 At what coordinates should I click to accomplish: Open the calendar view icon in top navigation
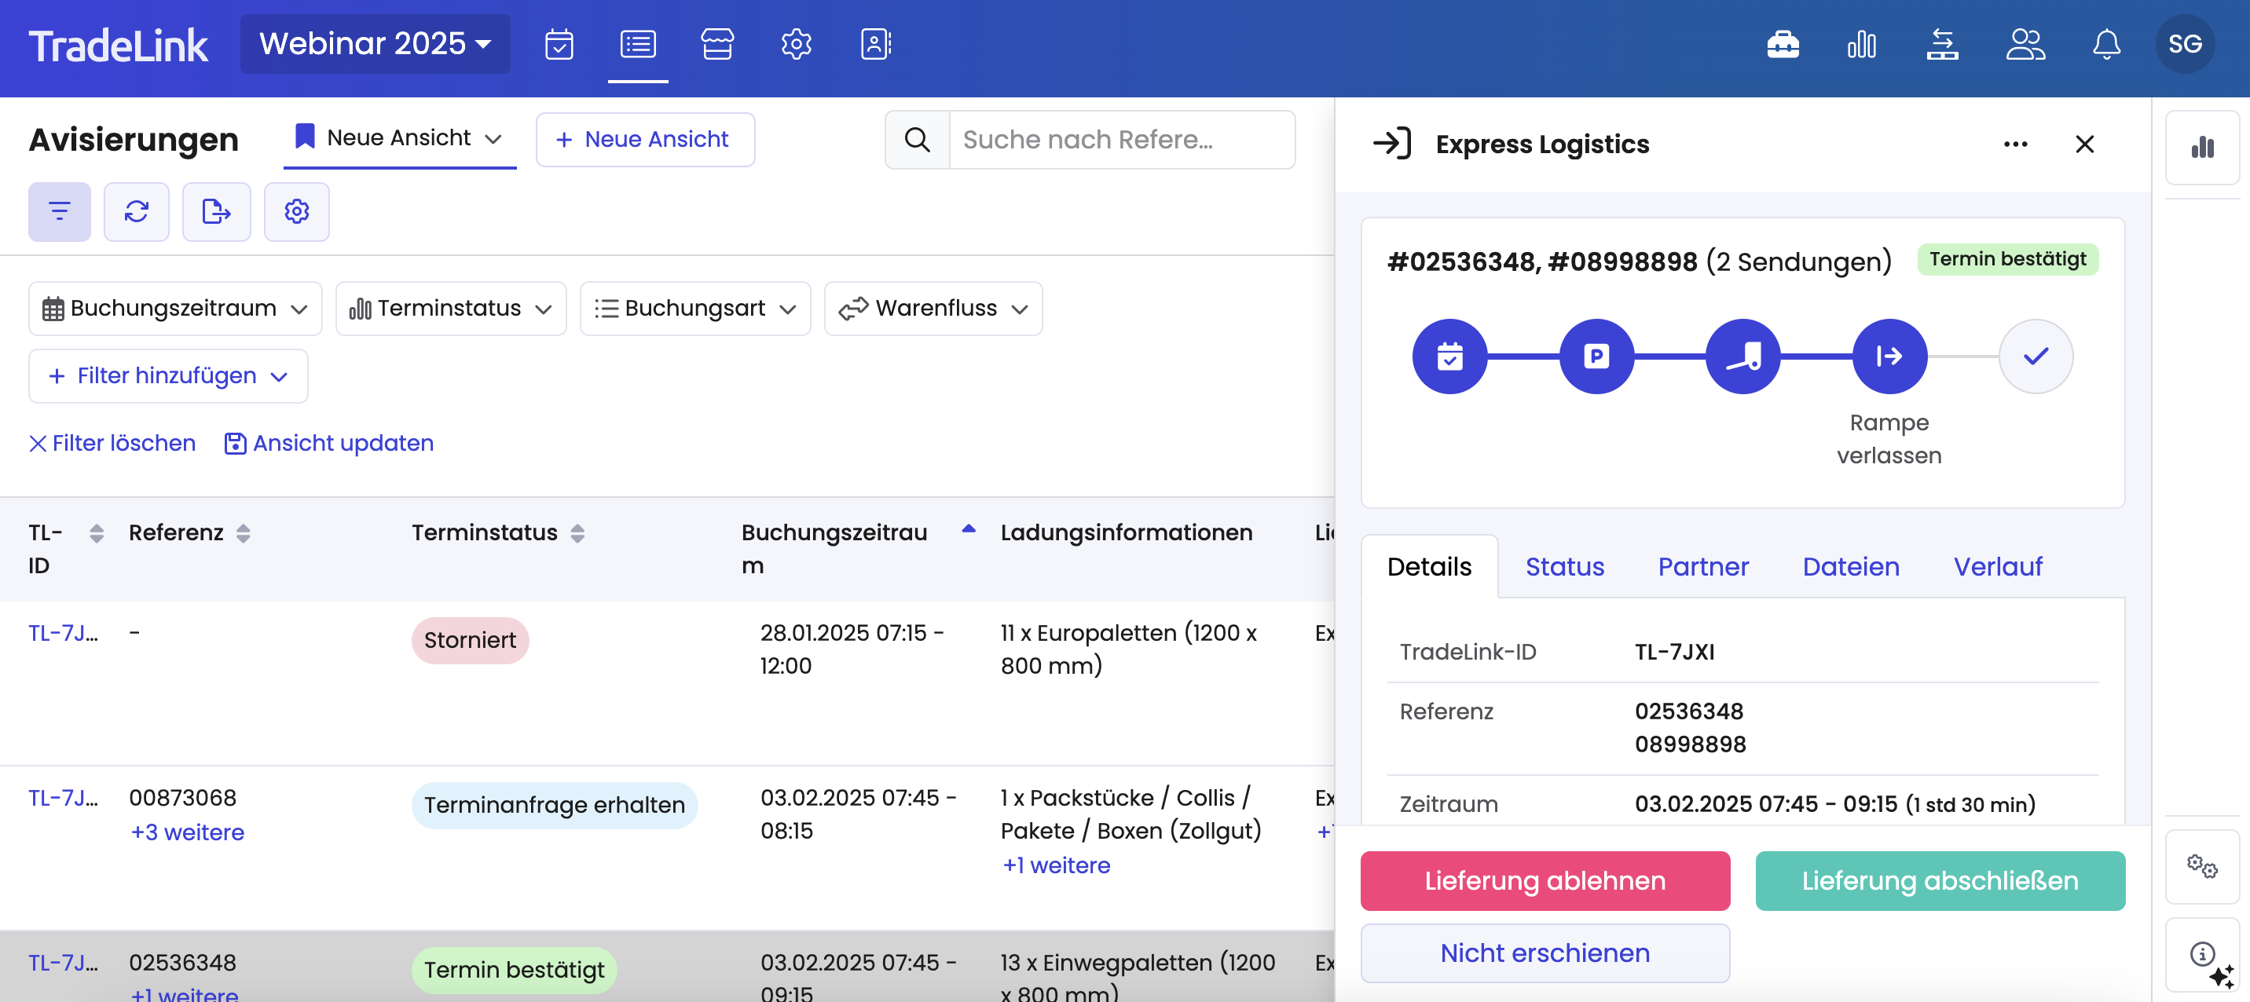pos(559,44)
